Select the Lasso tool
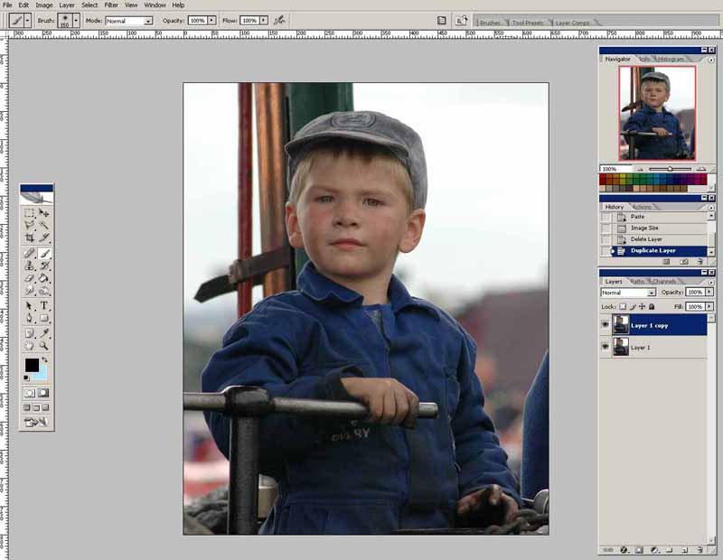The height and width of the screenshot is (560, 723). pos(30,225)
